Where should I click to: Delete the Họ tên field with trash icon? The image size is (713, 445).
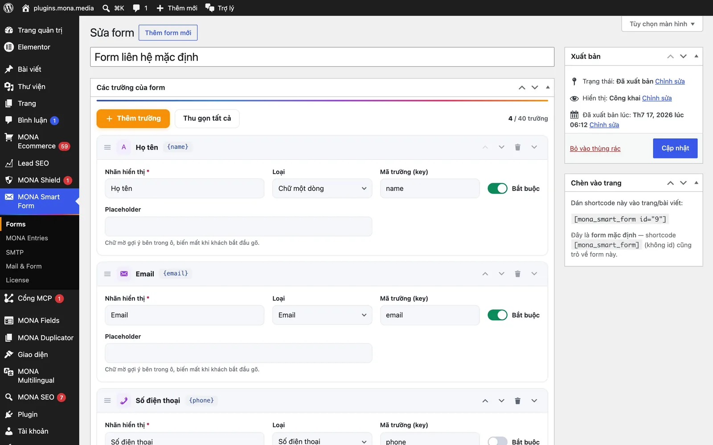tap(517, 147)
